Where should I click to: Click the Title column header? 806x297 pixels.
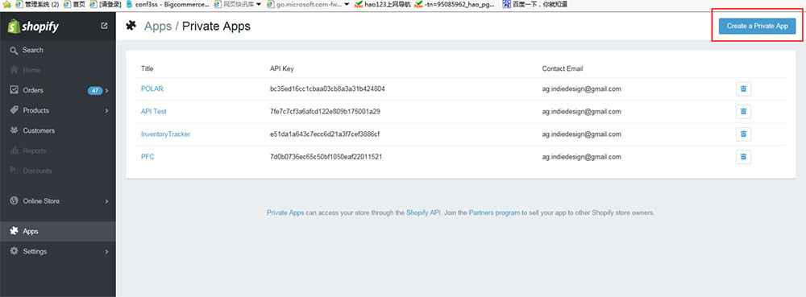tap(147, 68)
